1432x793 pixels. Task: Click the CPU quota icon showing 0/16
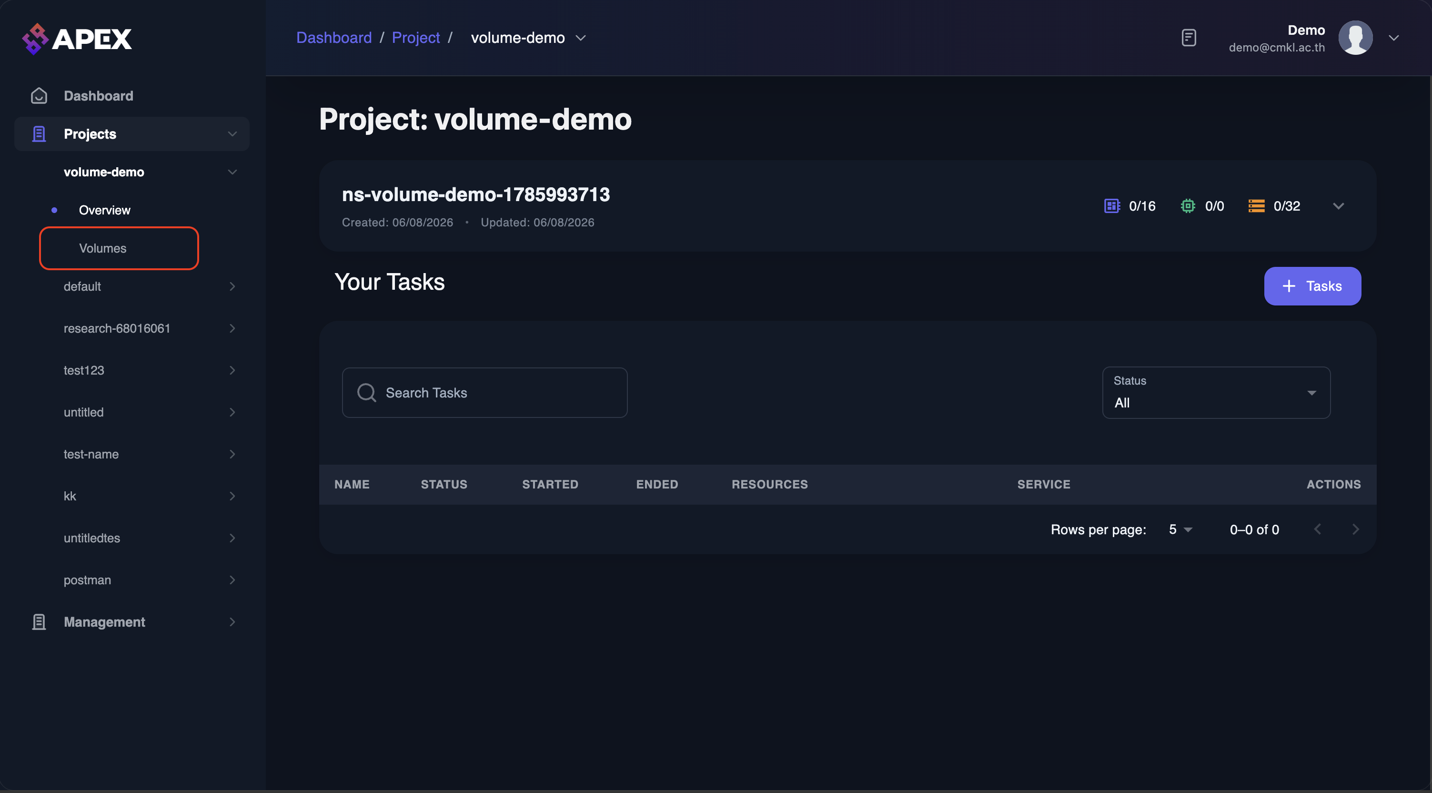1112,206
